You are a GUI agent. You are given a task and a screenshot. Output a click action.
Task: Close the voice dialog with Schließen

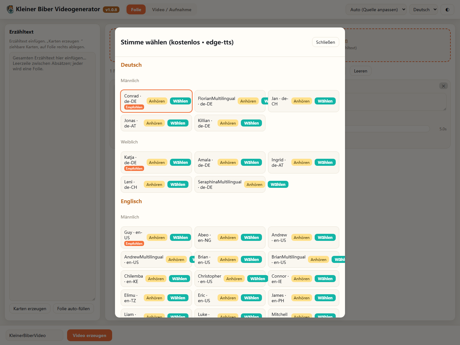326,42
